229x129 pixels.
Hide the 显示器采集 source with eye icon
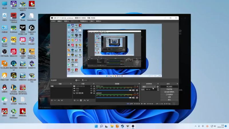(92, 93)
